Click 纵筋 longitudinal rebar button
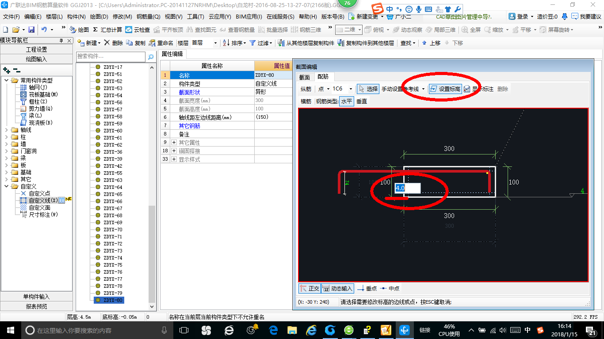The height and width of the screenshot is (339, 604). 306,89
